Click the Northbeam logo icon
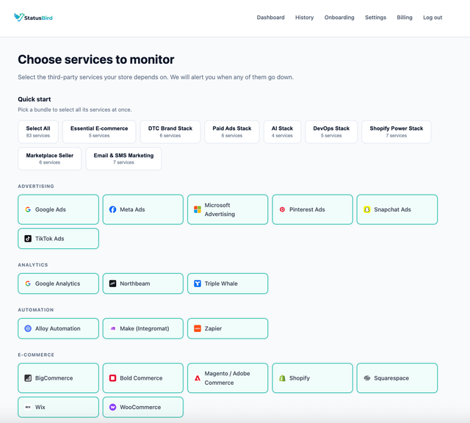 (112, 283)
